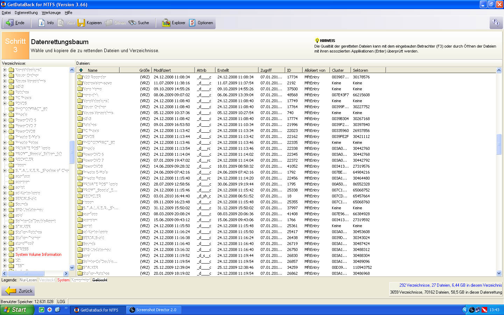Click the STALKER folder icon in file list

[x=80, y=267]
